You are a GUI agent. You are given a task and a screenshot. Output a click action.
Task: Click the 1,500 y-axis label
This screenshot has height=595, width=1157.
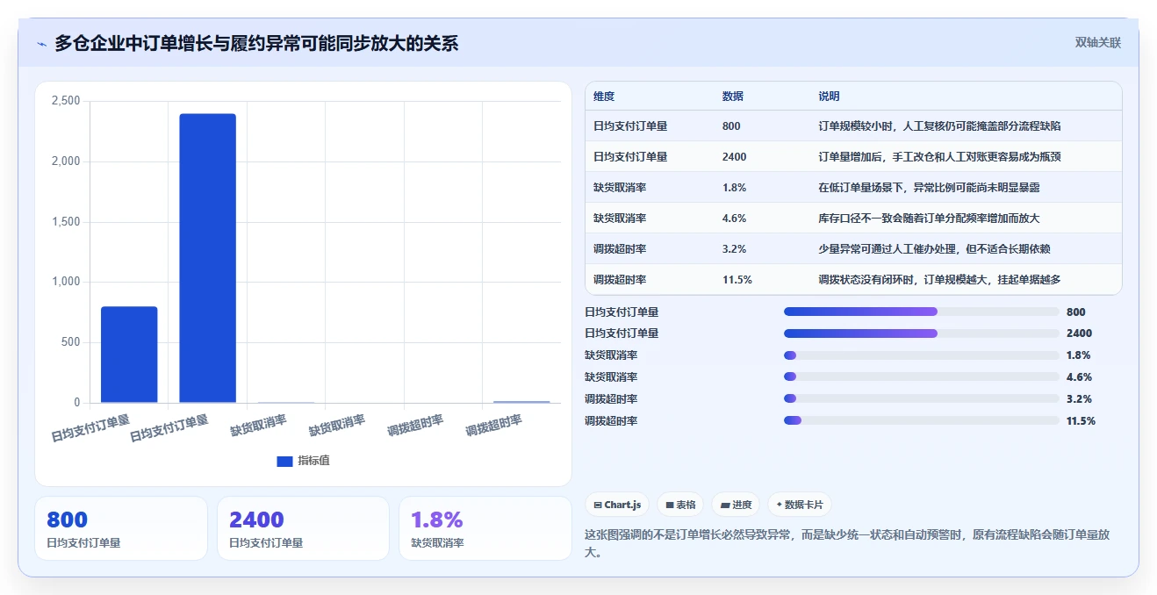coord(66,222)
